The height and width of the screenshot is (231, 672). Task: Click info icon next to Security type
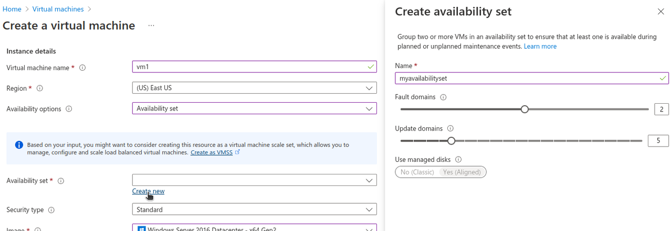51,210
